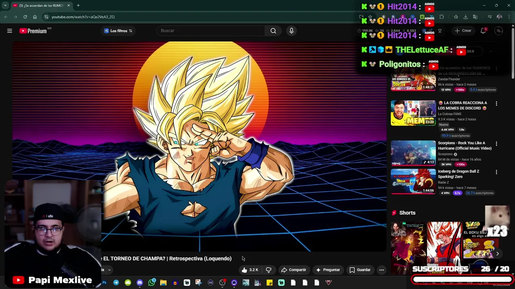Open a new Chrome tab
The width and height of the screenshot is (515, 289).
(78, 6)
